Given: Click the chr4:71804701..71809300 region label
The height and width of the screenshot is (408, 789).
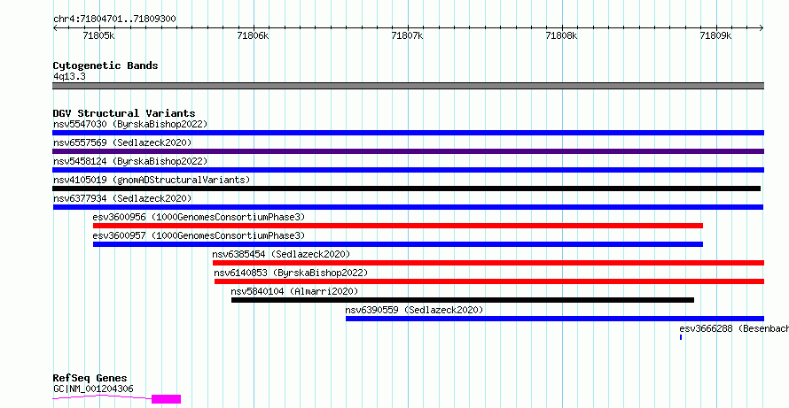Looking at the screenshot, I should coord(114,19).
